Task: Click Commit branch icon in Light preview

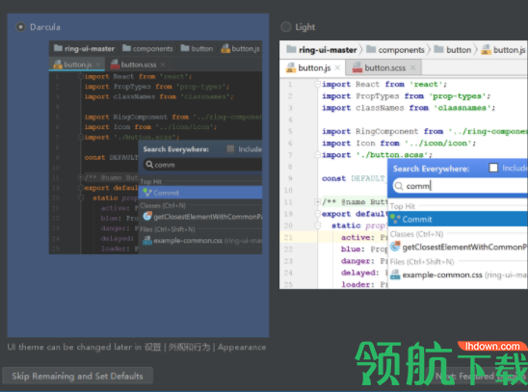Action: coord(395,219)
